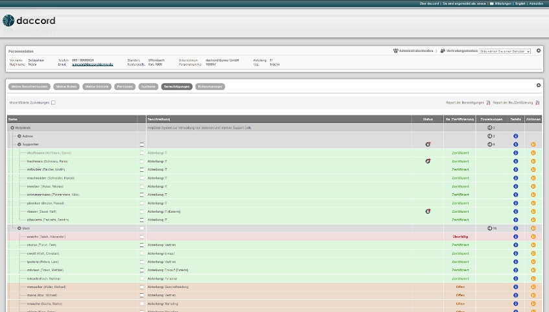Click the orange action icon for Supporter

click(x=533, y=145)
